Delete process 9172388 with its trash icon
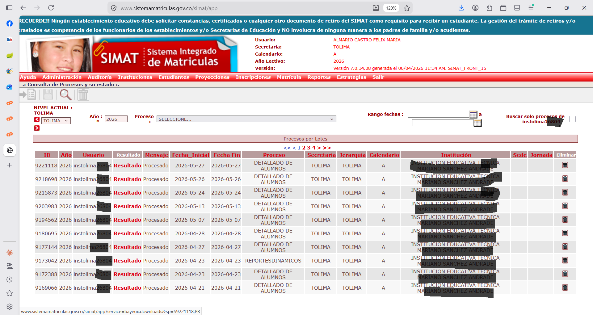This screenshot has width=593, height=315. (565, 274)
